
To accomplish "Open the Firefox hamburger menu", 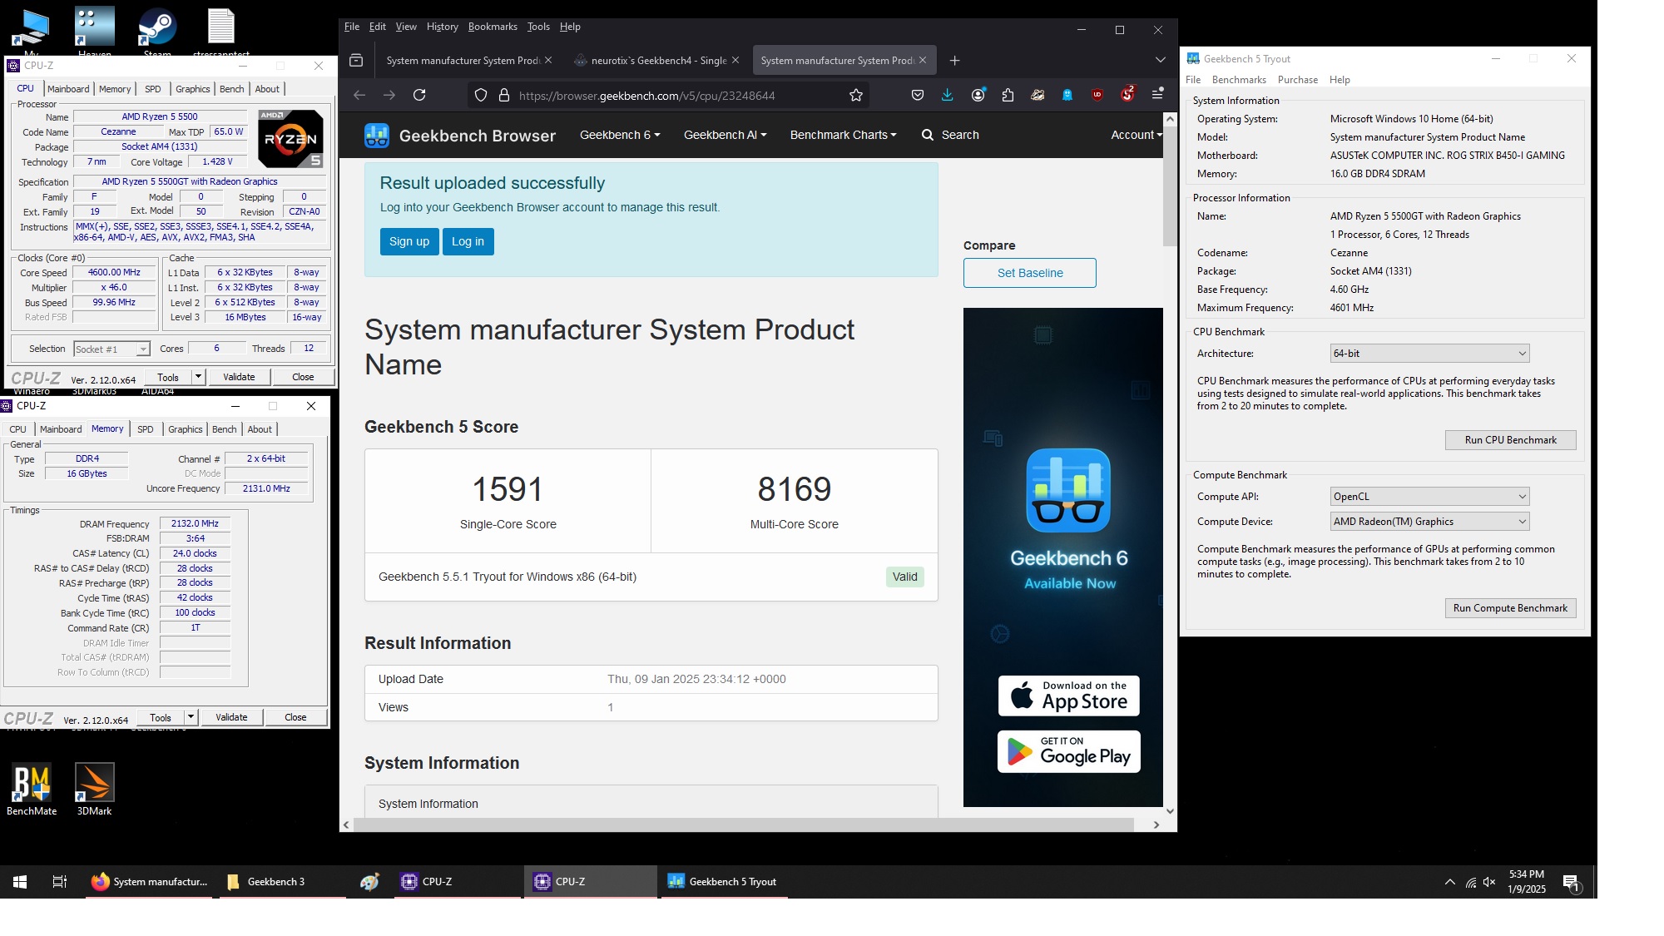I will (x=1157, y=95).
